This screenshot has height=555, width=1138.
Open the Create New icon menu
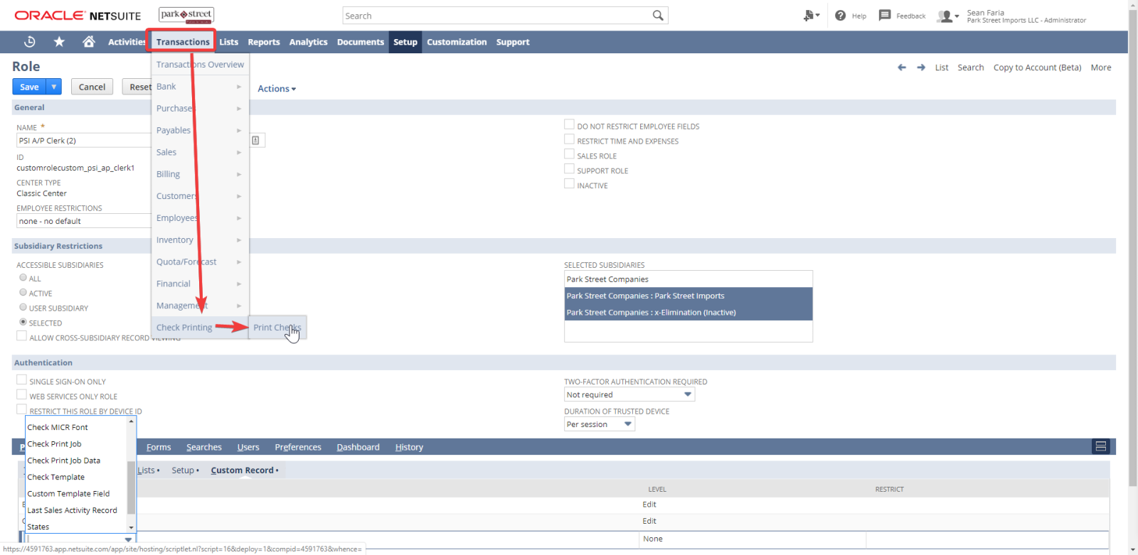click(812, 16)
